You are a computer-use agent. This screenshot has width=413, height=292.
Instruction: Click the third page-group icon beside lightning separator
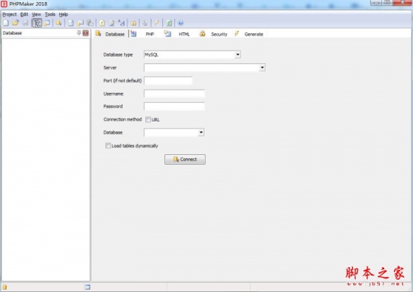point(89,23)
